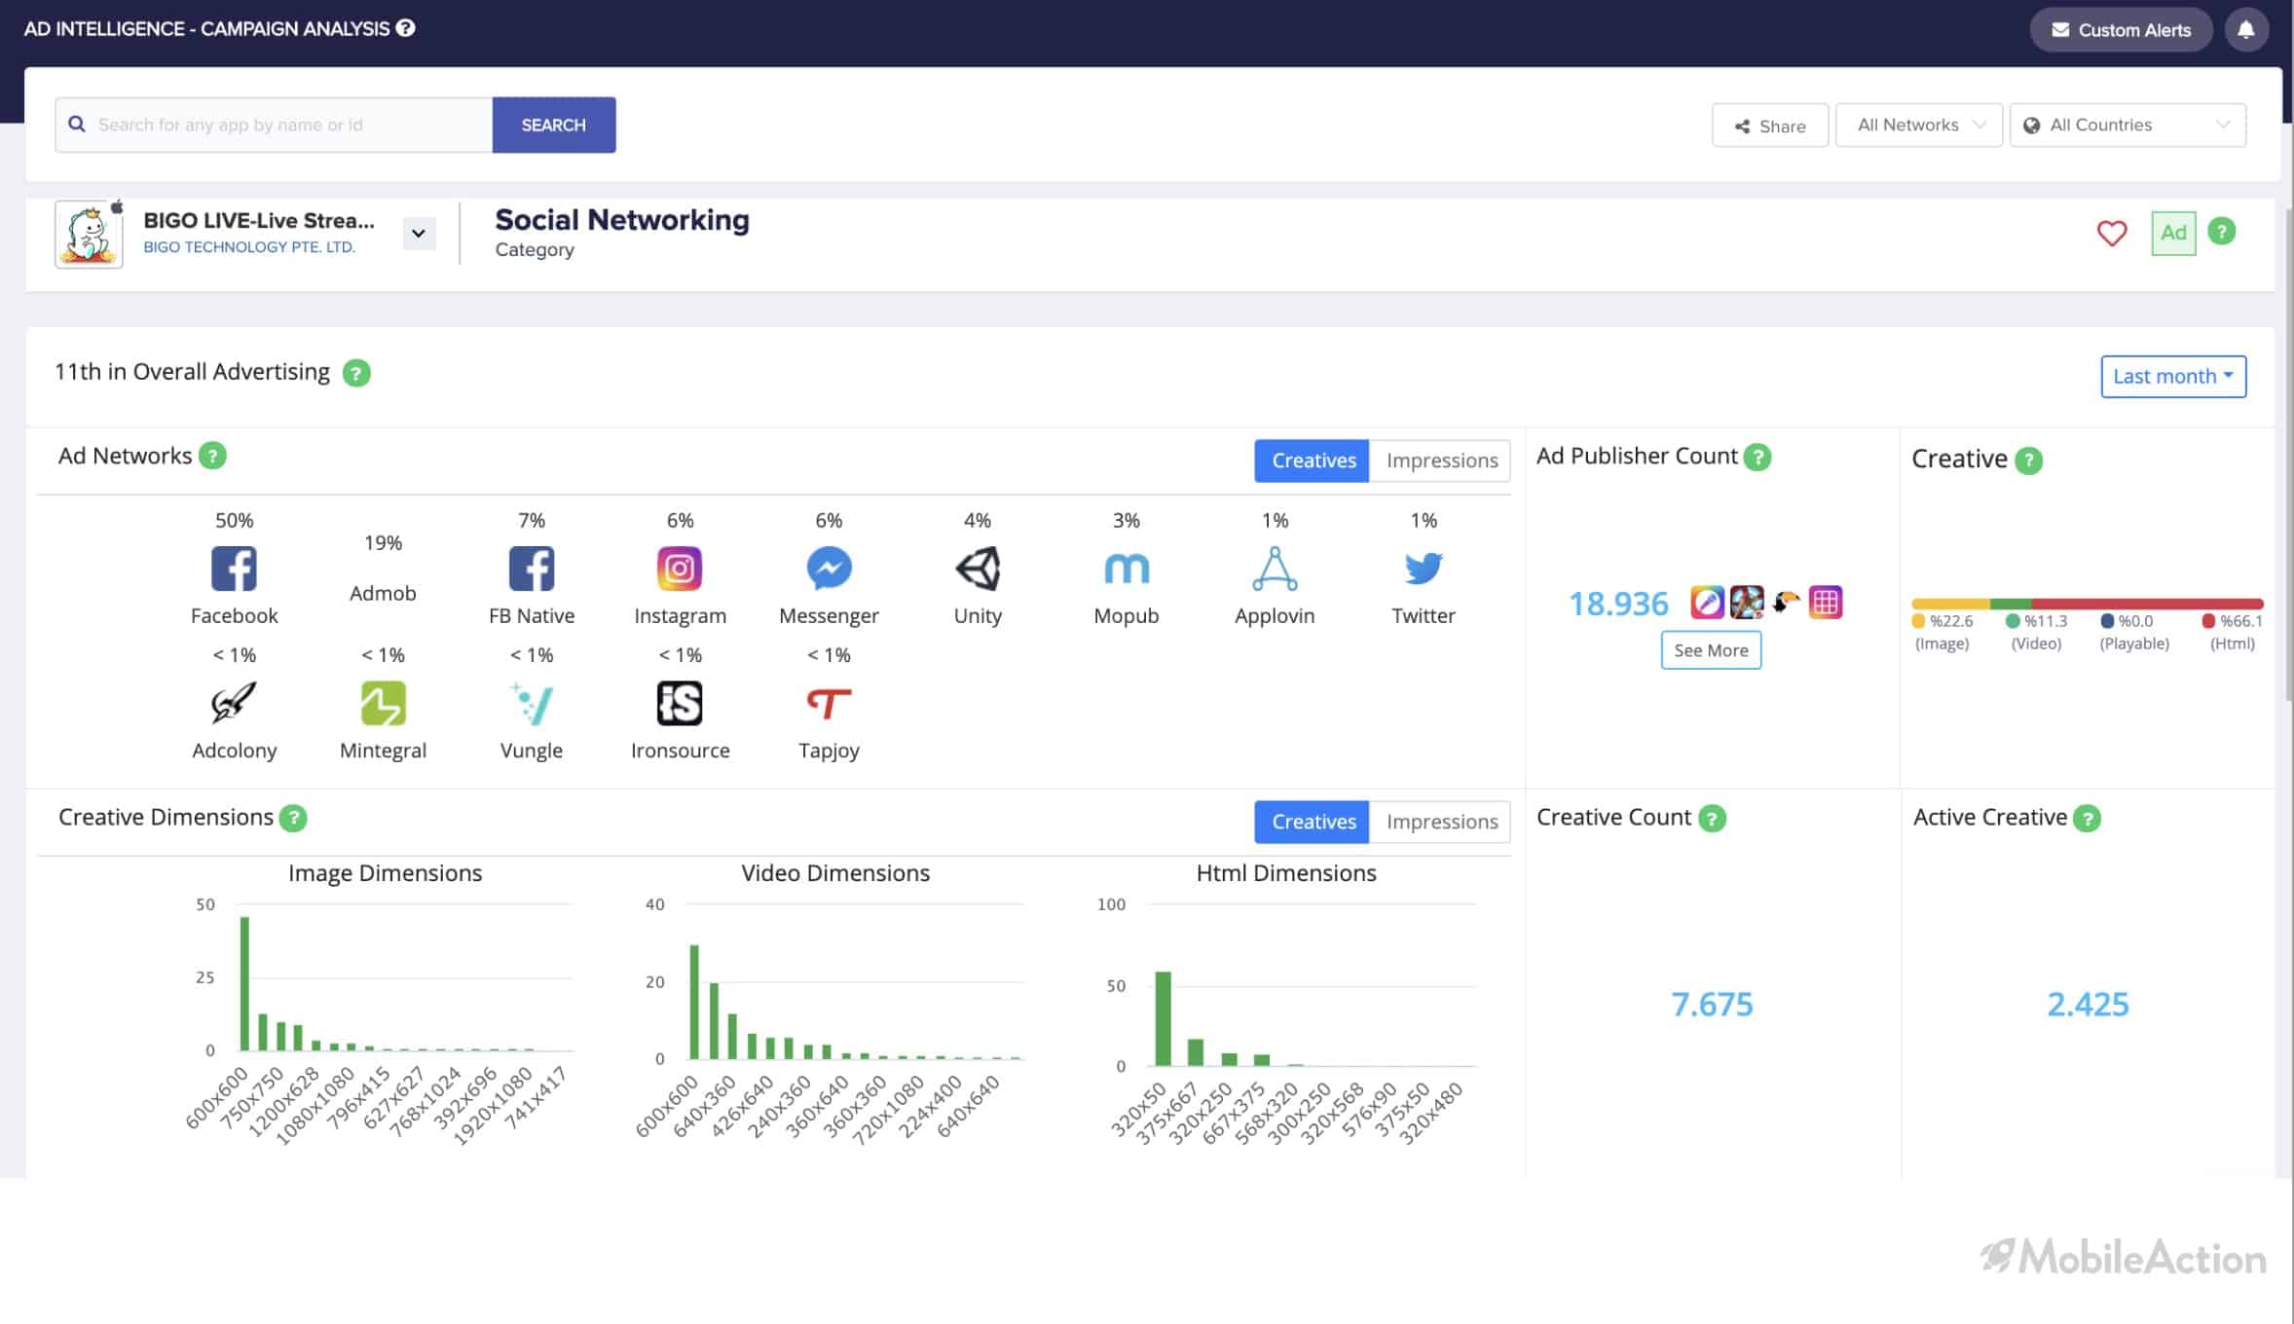Select the Ironsource network icon

click(680, 703)
